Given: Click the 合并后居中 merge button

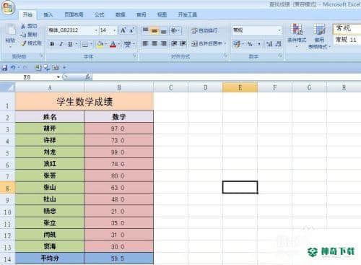Looking at the screenshot, I should [209, 43].
